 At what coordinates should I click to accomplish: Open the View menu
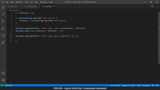(27, 2)
